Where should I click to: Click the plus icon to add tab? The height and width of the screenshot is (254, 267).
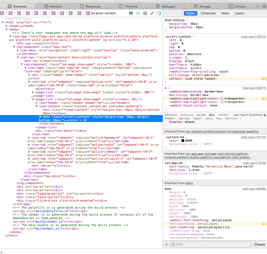(x=258, y=6)
